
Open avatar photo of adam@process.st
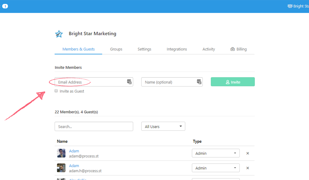pos(61,153)
